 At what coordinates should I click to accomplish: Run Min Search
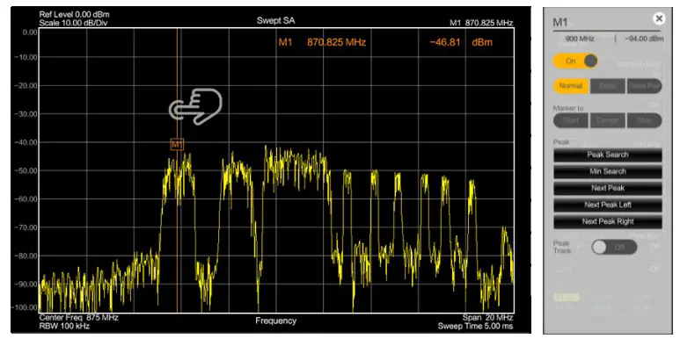click(608, 171)
